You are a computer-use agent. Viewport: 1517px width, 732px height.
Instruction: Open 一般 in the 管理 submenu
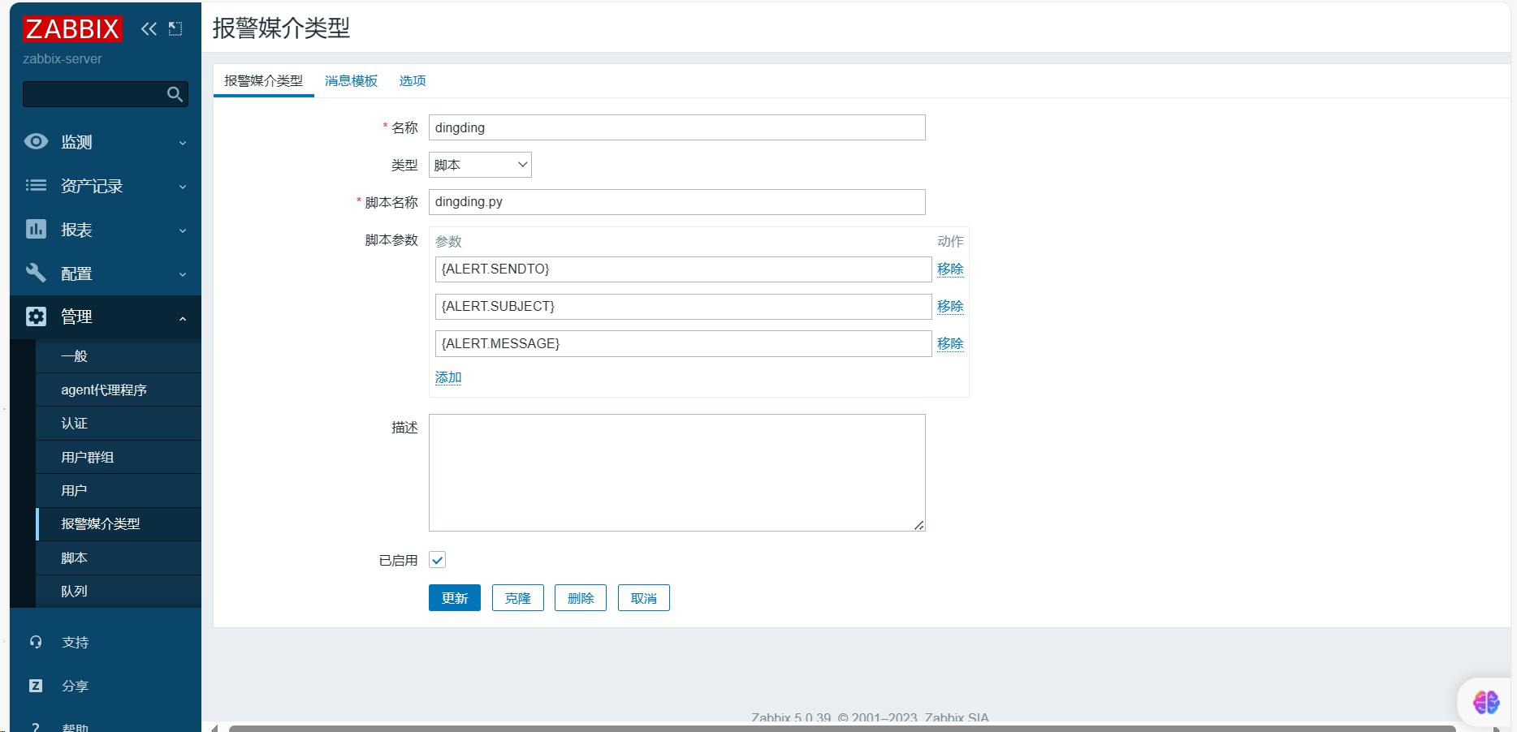[x=119, y=356]
